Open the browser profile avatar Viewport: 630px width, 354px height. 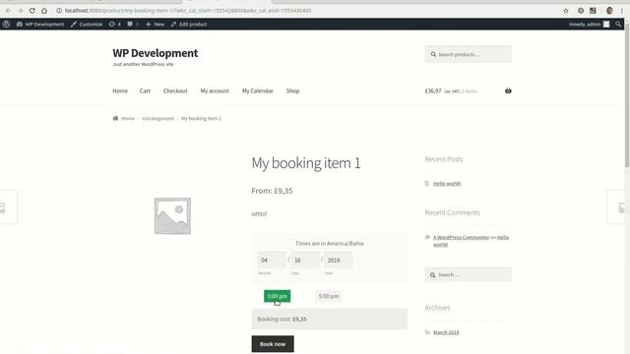point(609,11)
